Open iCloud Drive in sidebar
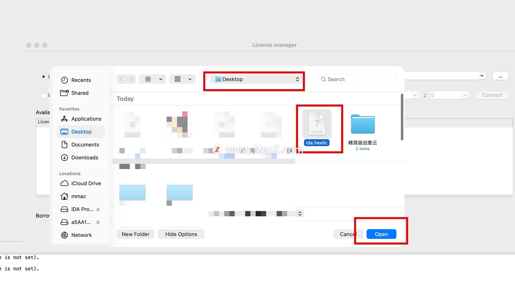The image size is (515, 299). pyautogui.click(x=86, y=183)
